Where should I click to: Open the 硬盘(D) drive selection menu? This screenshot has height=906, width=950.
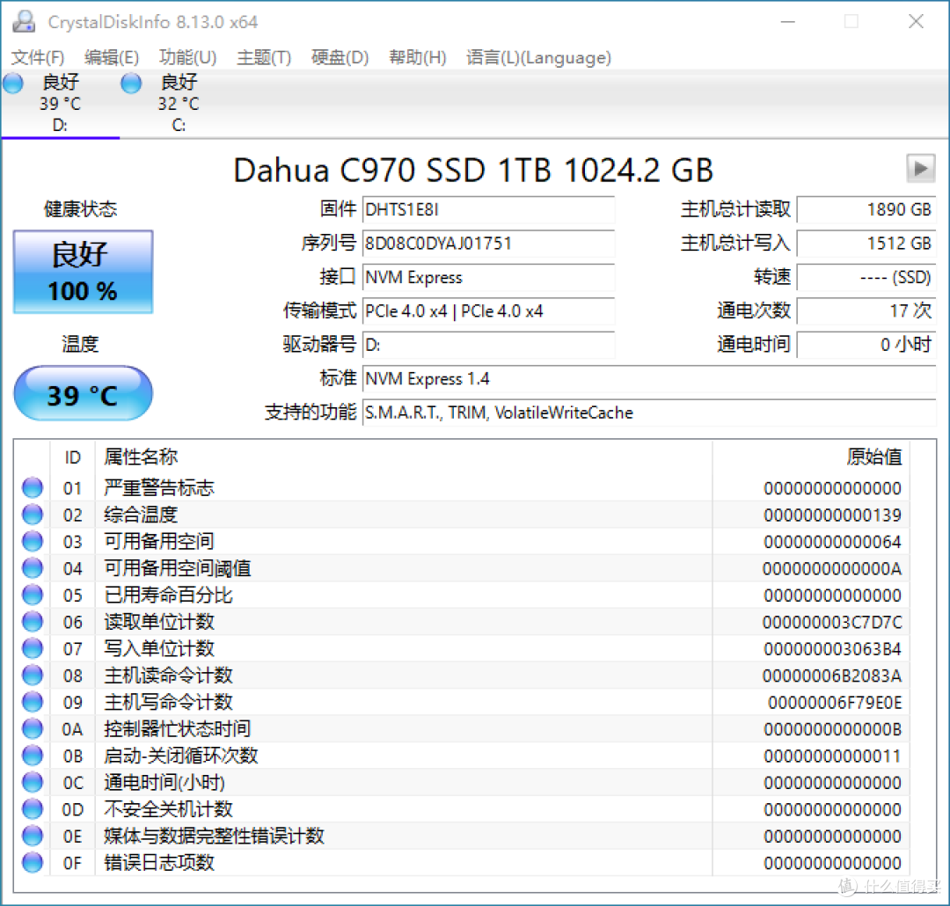pyautogui.click(x=340, y=57)
